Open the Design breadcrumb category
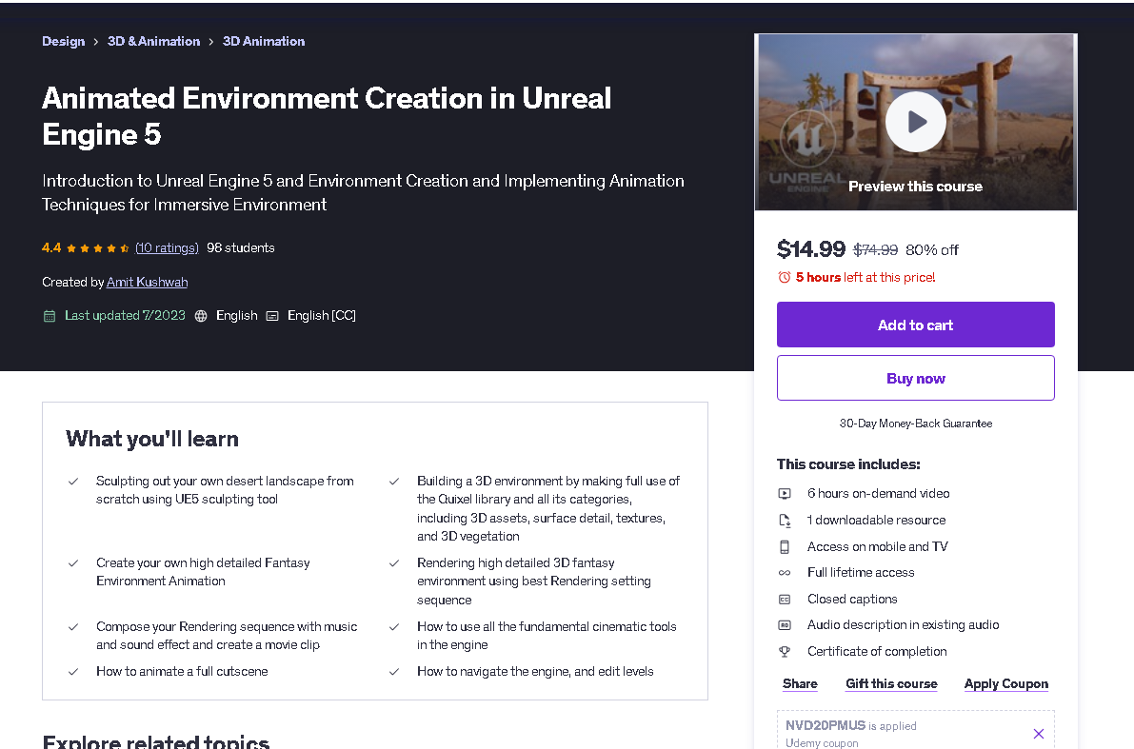 click(63, 41)
